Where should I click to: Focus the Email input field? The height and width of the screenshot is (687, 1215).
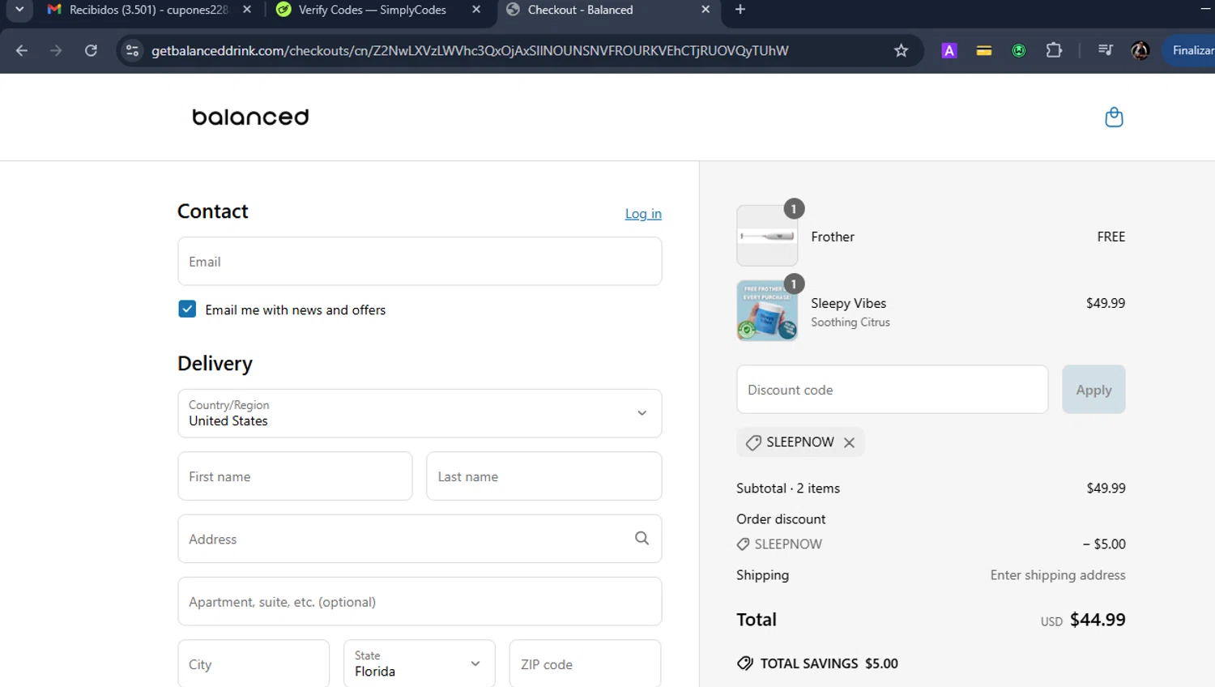pos(420,262)
